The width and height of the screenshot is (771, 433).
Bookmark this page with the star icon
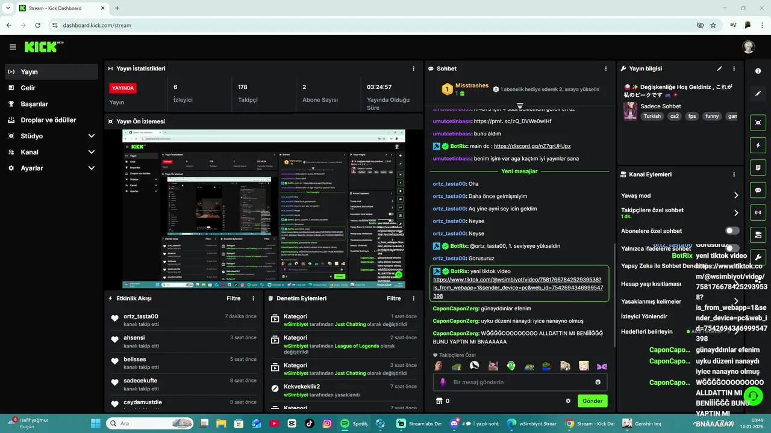click(713, 25)
